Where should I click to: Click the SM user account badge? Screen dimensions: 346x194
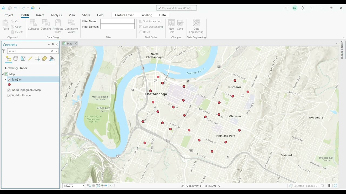click(x=295, y=8)
